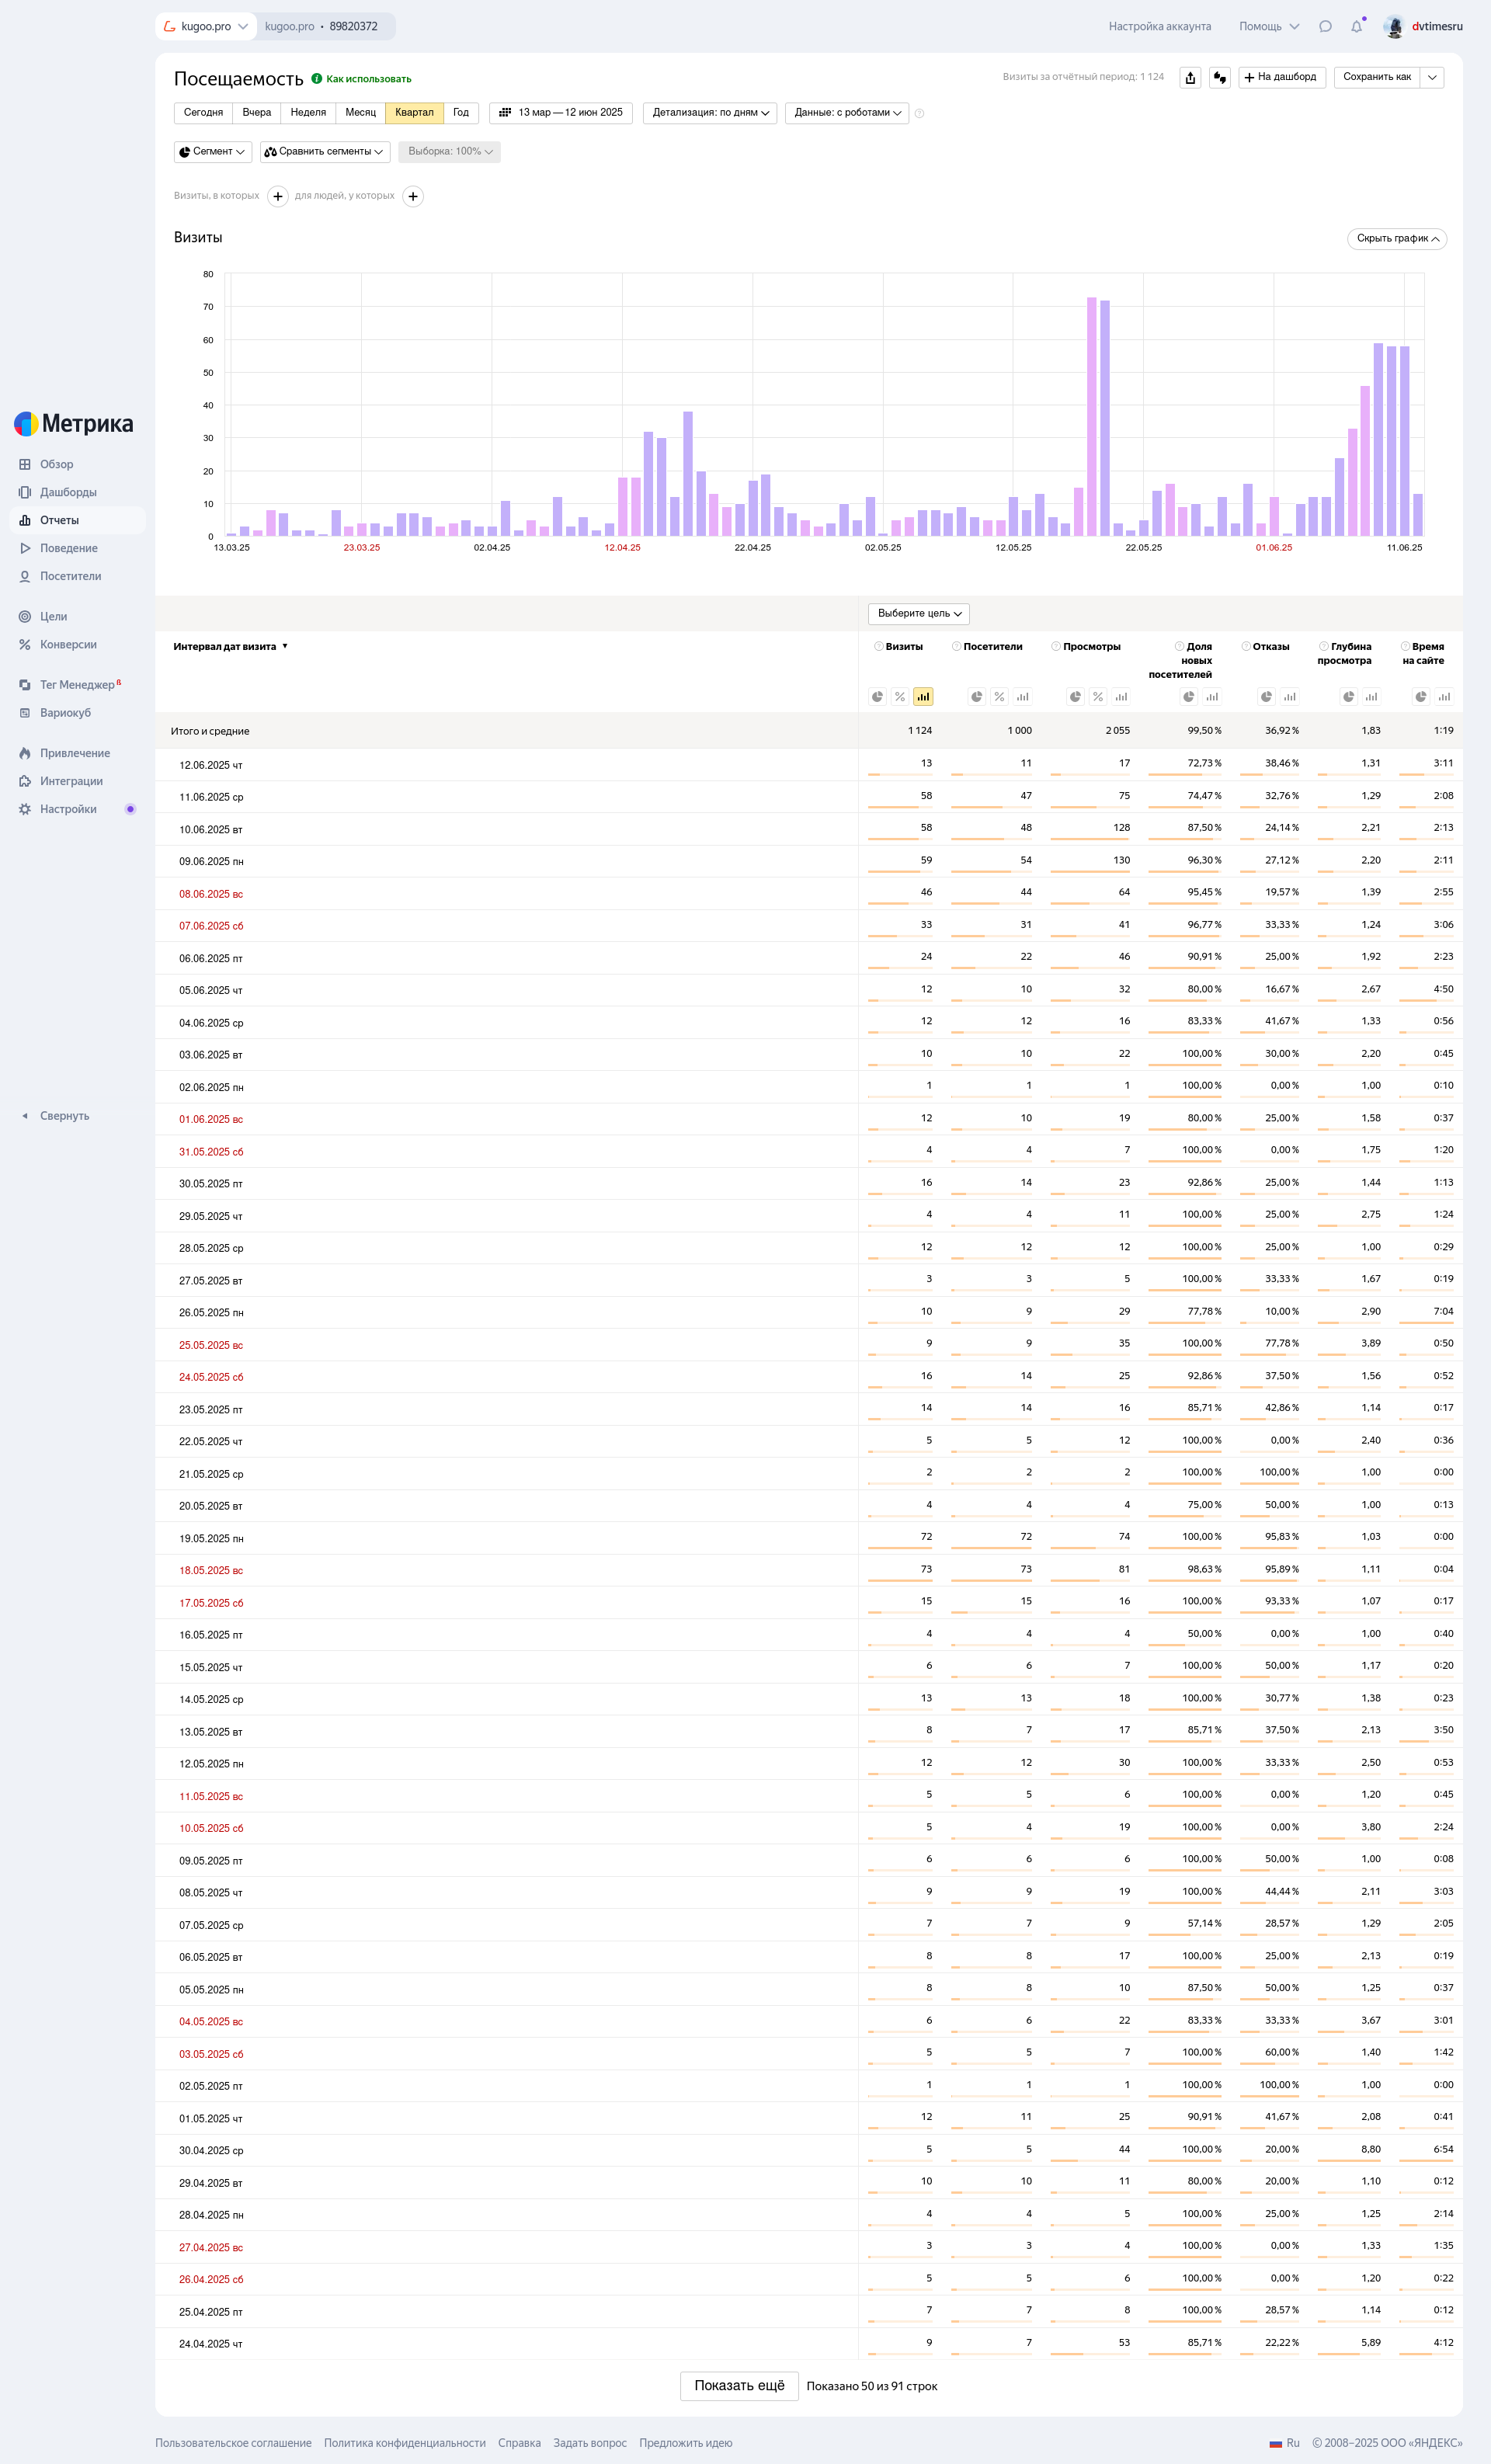
Task: Open Детализация: по дням dropdown
Action: coord(710,113)
